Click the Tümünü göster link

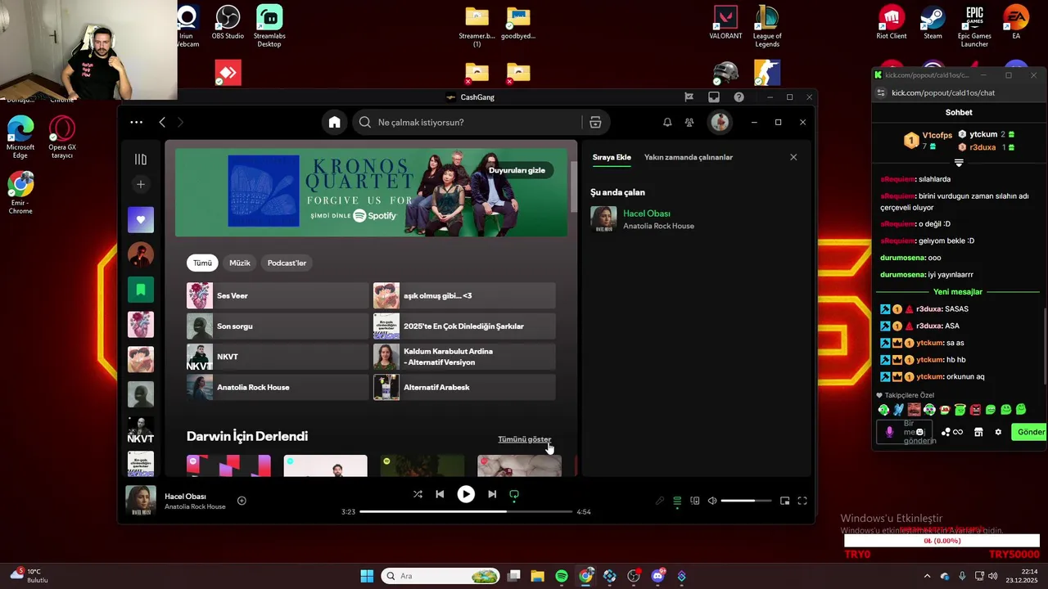525,439
